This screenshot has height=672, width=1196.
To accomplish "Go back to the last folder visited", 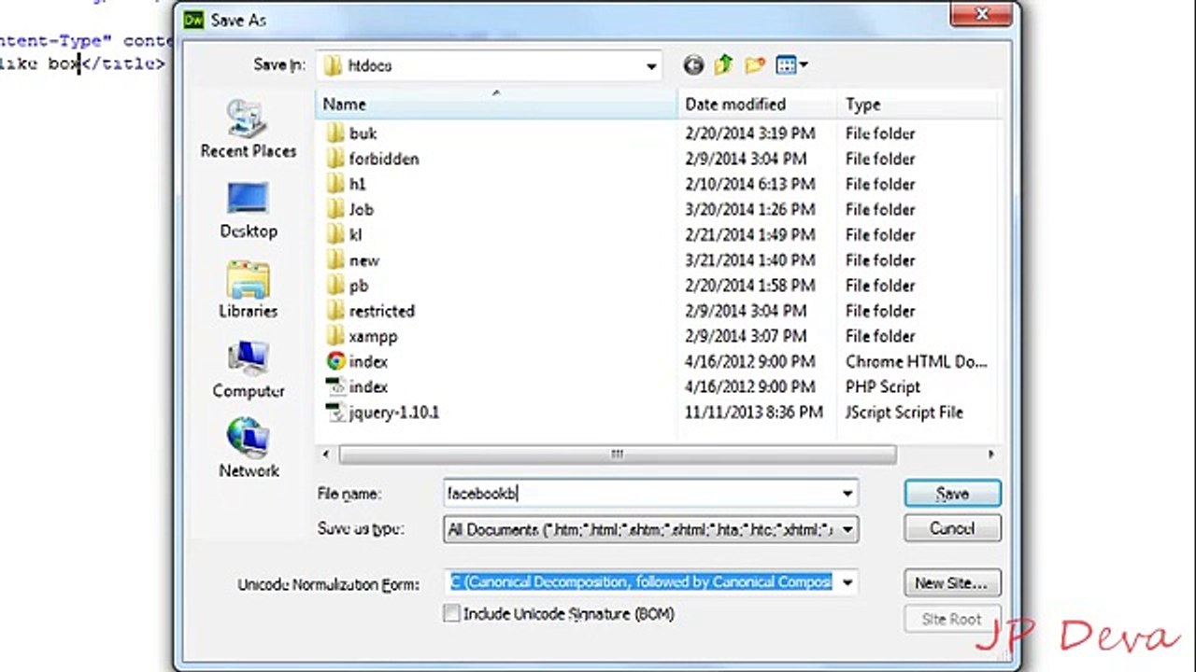I will (693, 65).
